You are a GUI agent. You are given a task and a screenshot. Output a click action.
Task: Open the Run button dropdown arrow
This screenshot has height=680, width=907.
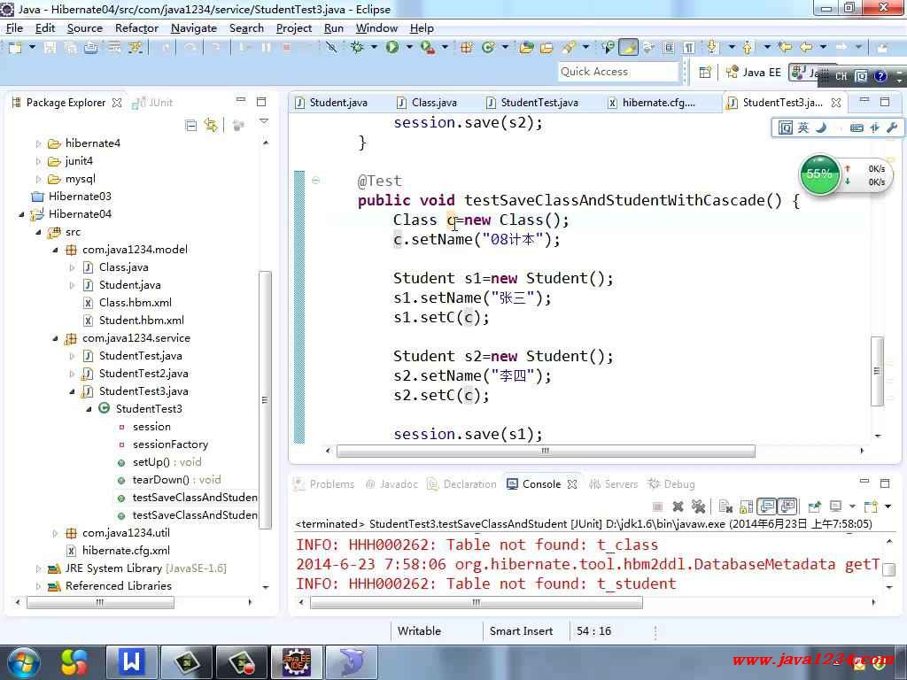[409, 48]
